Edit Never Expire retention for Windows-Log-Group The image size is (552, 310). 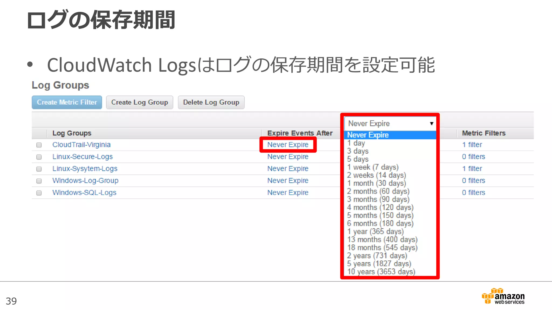click(x=288, y=181)
